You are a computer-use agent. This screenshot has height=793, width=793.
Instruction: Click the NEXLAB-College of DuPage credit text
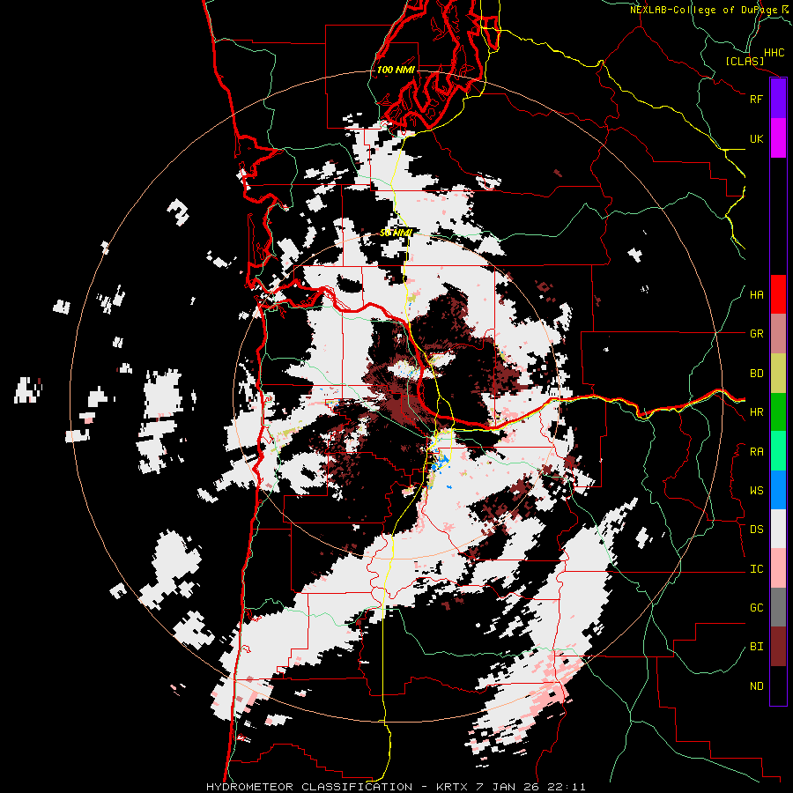click(709, 10)
